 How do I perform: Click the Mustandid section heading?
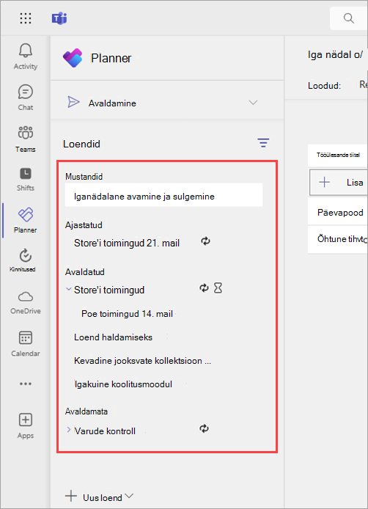pyautogui.click(x=84, y=177)
